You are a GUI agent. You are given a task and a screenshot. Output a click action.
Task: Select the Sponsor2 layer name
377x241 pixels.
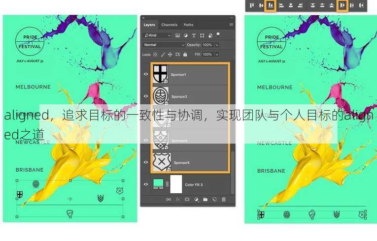coord(179,96)
